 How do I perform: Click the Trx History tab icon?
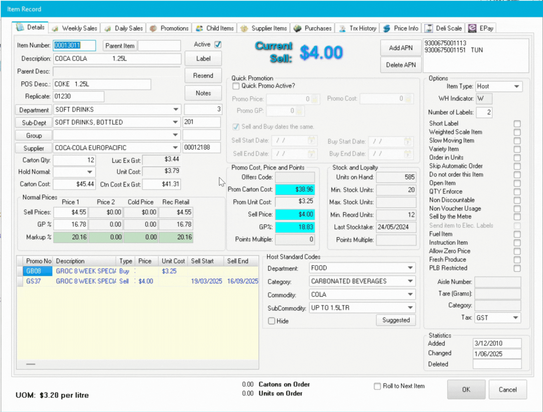(342, 28)
